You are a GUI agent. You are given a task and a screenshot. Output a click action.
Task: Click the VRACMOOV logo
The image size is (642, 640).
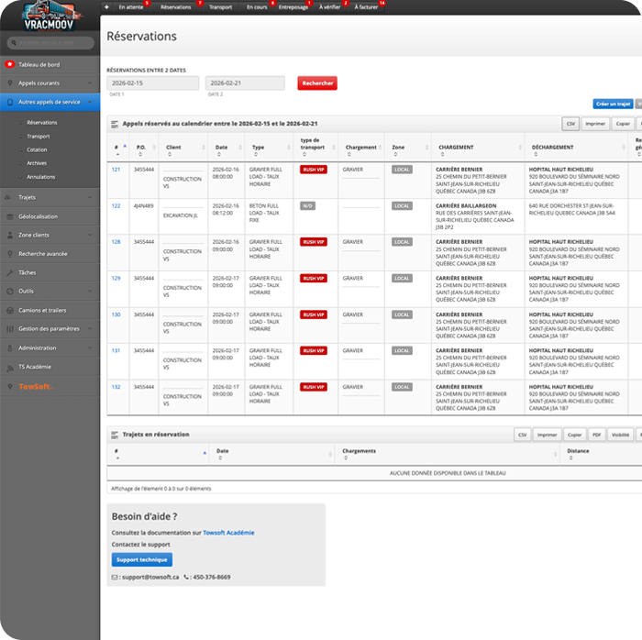pyautogui.click(x=49, y=16)
